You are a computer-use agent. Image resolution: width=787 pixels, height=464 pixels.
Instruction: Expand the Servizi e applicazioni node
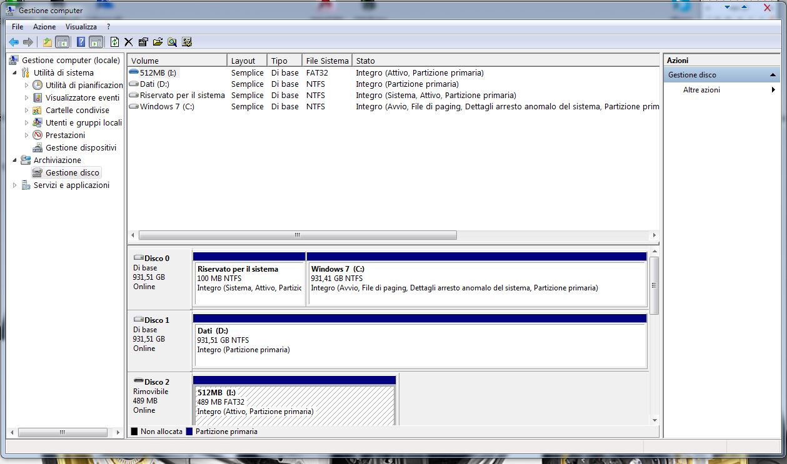pos(15,185)
